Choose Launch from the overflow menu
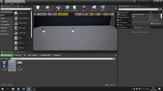This screenshot has width=163, height=91. tap(124, 25)
